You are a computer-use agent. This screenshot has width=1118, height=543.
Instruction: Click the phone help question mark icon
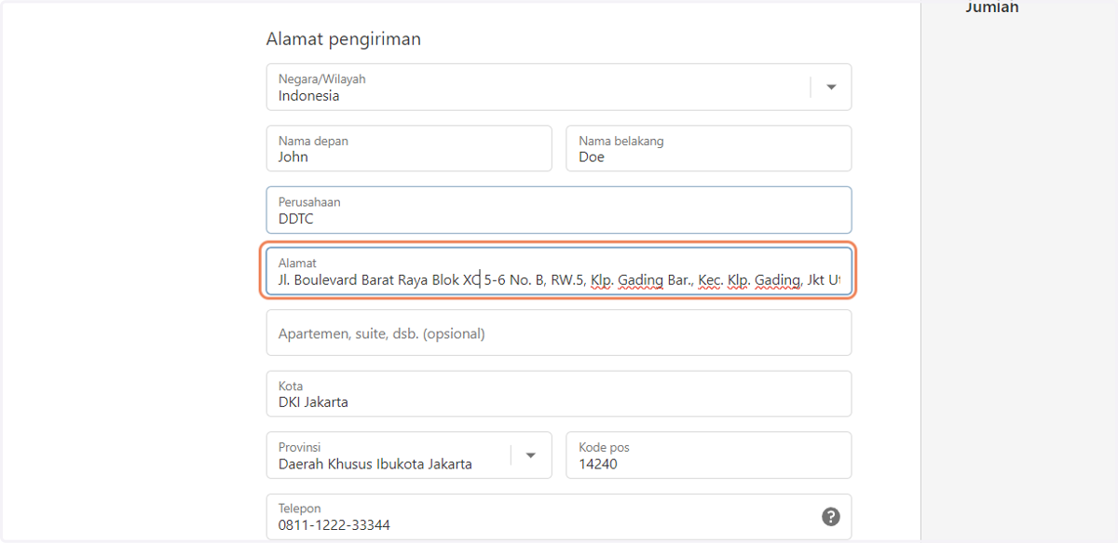click(831, 517)
